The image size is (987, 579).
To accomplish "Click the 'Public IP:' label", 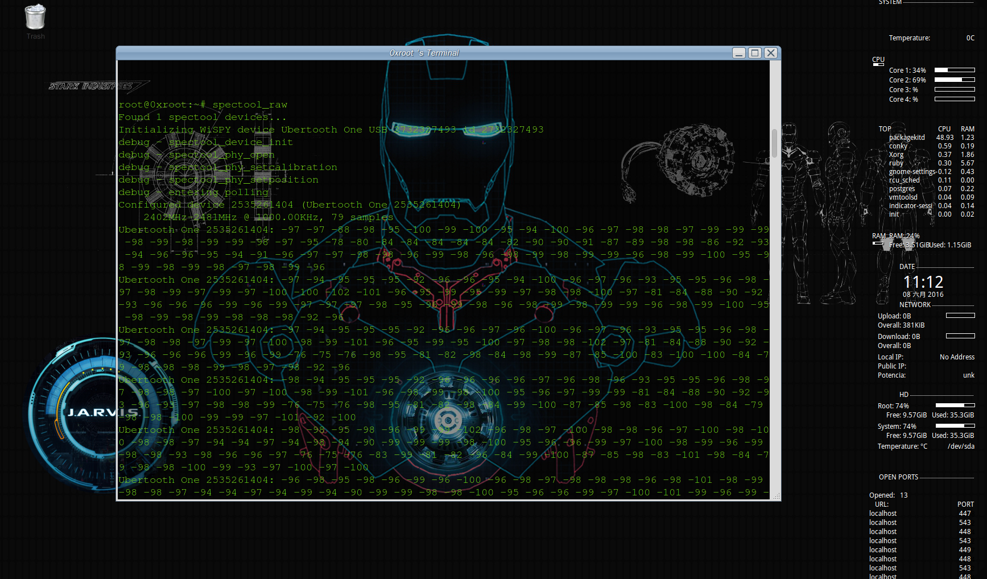I will click(x=892, y=366).
